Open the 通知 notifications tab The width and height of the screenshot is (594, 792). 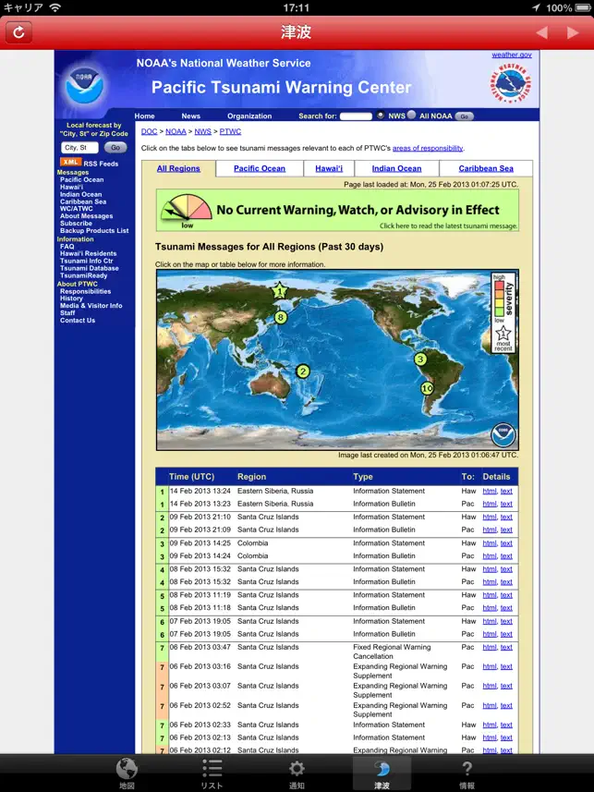pos(297,774)
